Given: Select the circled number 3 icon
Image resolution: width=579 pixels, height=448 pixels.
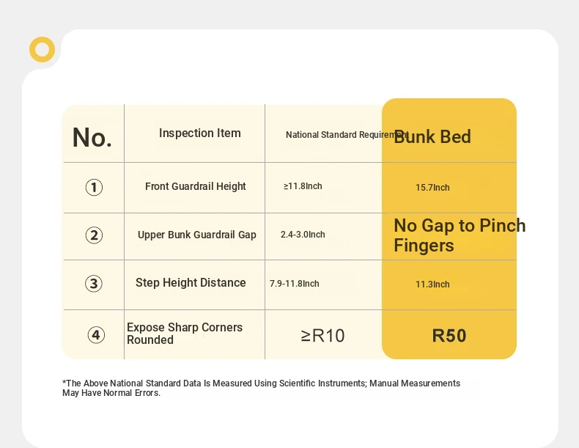Looking at the screenshot, I should (x=94, y=284).
